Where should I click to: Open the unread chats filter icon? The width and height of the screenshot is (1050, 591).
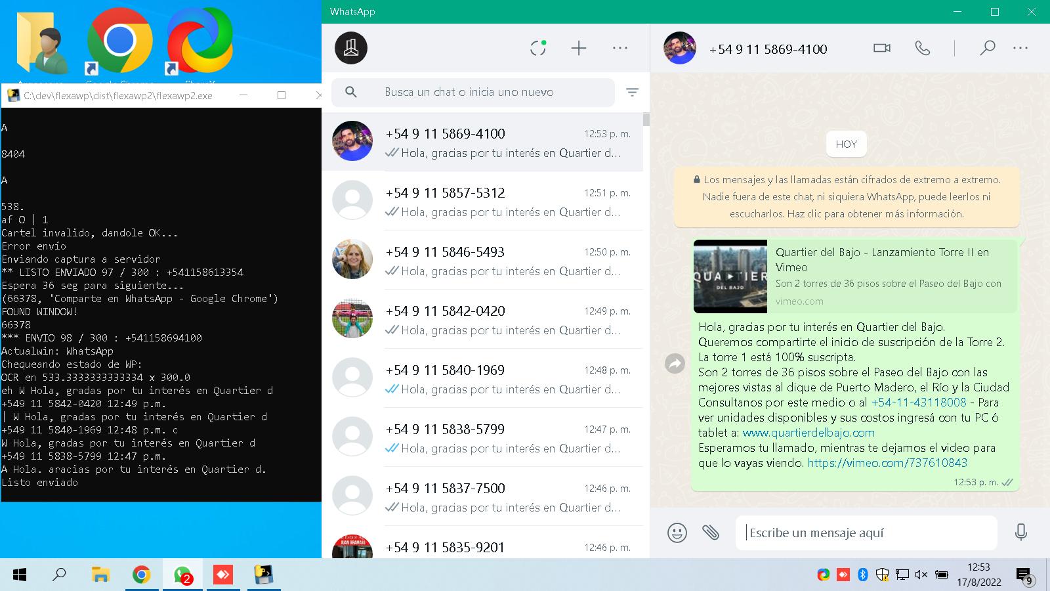[x=632, y=93]
